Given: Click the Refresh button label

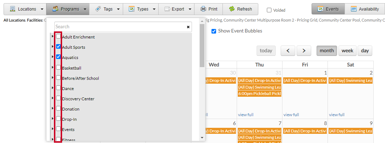Looking at the screenshot, I should point(244,9).
